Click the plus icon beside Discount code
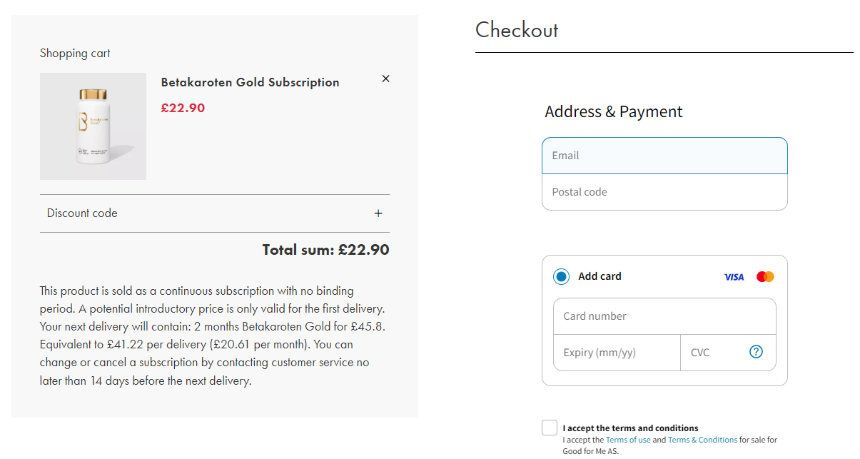This screenshot has height=459, width=860. [378, 213]
